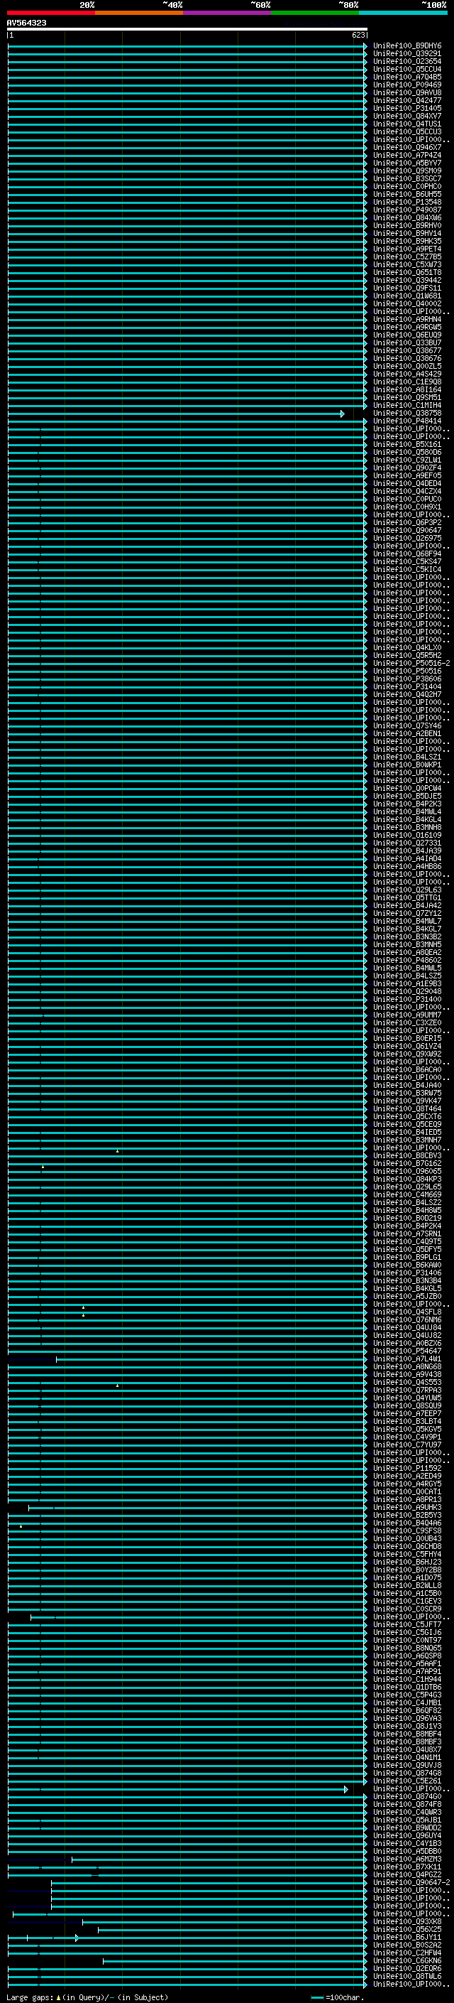Image resolution: width=454 pixels, height=2003 pixels.
Task: Select hit UniRef100_A4HB86
Action: click(x=407, y=866)
